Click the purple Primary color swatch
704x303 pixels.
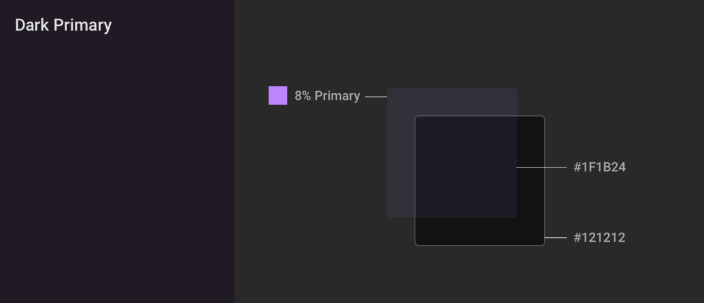click(278, 96)
